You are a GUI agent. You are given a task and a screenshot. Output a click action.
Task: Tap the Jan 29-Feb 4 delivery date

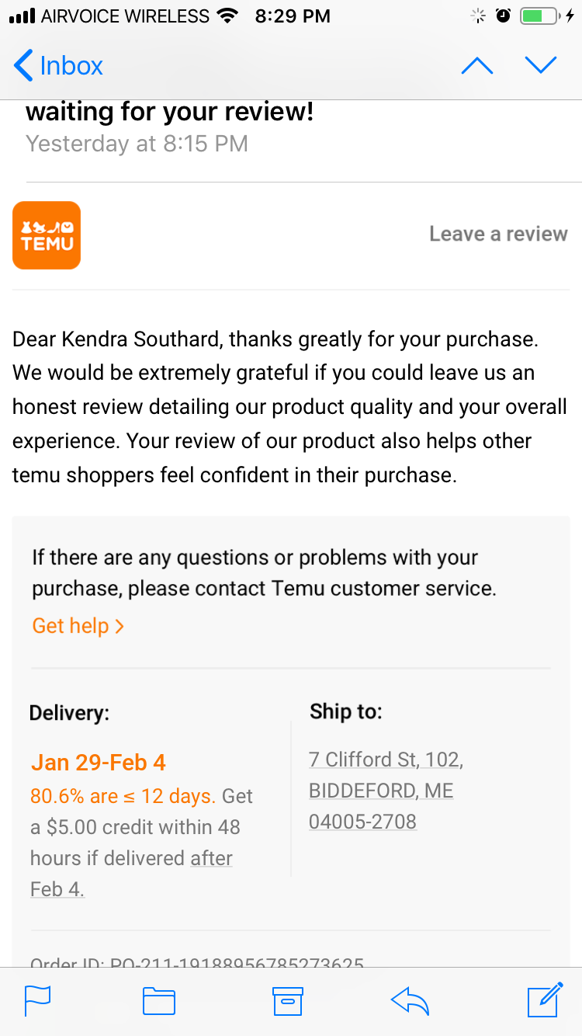point(99,762)
